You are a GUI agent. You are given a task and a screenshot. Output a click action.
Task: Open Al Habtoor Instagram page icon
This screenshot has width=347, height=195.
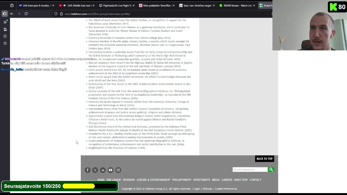[118, 170]
